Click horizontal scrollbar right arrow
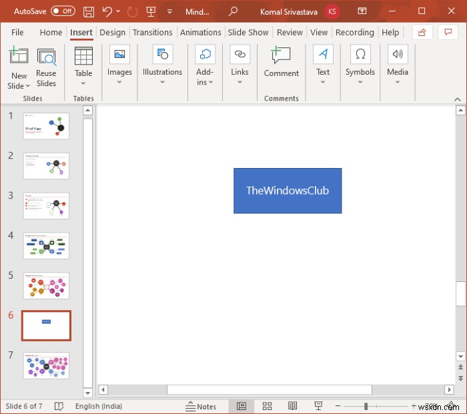467x414 pixels. click(449, 389)
